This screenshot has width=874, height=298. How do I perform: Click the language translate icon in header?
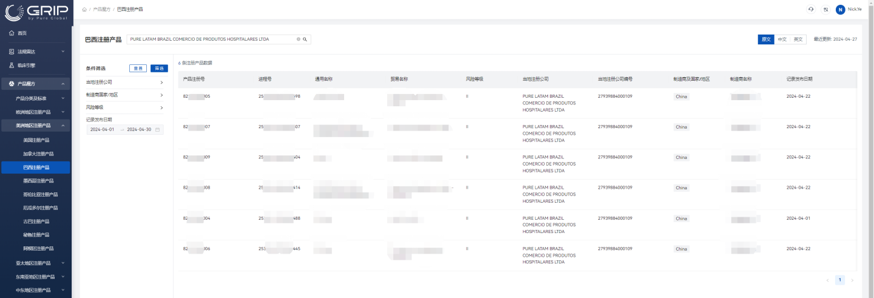(825, 9)
